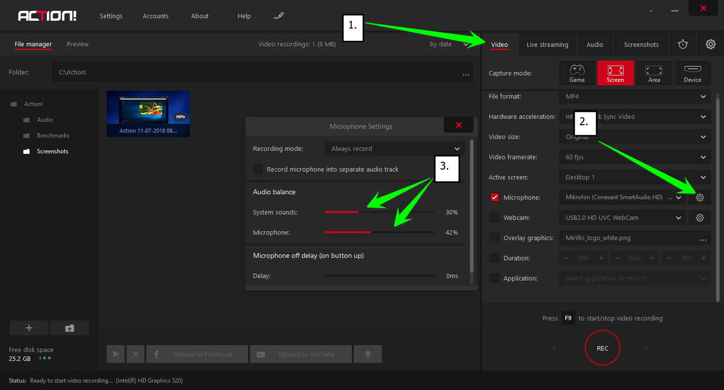
Task: Open the timer recording icon tab
Action: click(682, 44)
